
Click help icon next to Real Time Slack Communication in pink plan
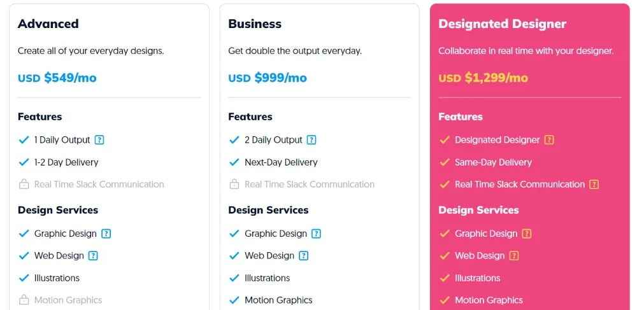[x=594, y=185]
